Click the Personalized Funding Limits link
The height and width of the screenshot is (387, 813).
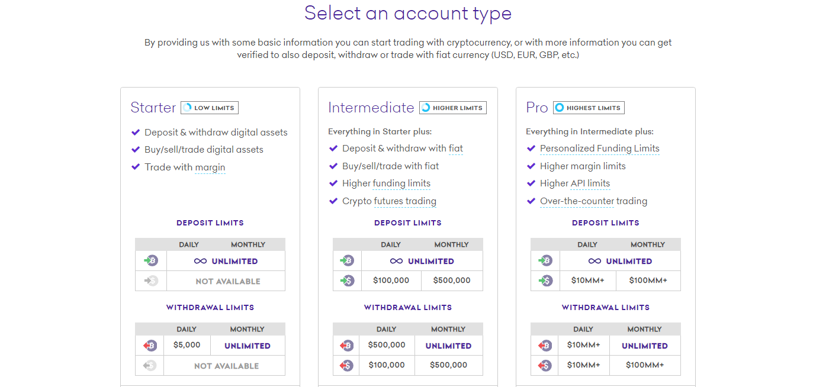tap(599, 149)
